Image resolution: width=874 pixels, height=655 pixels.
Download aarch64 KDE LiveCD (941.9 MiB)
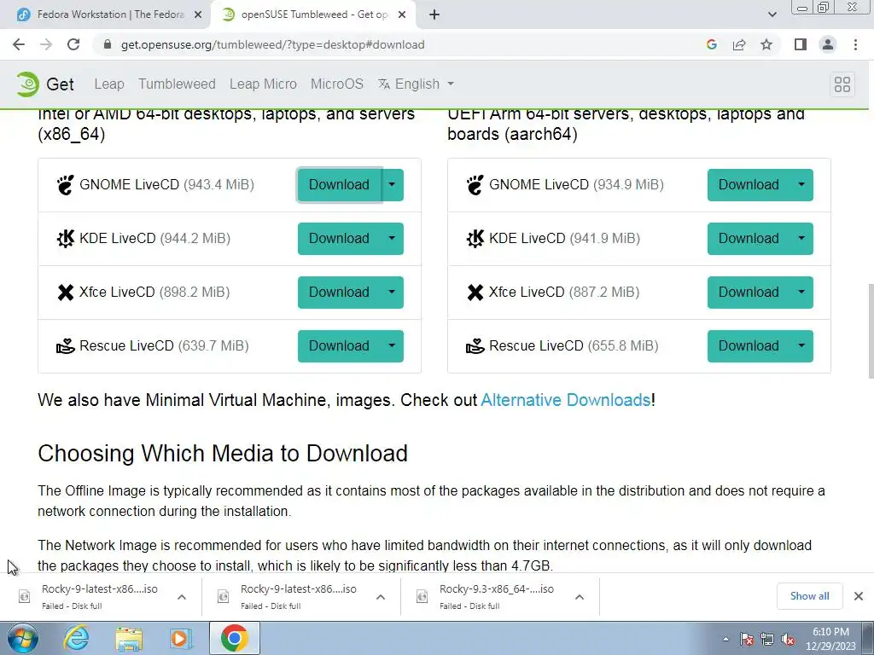749,239
